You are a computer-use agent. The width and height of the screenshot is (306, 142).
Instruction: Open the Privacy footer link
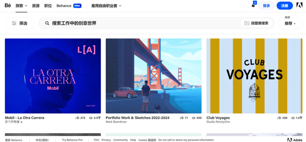tap(106, 140)
